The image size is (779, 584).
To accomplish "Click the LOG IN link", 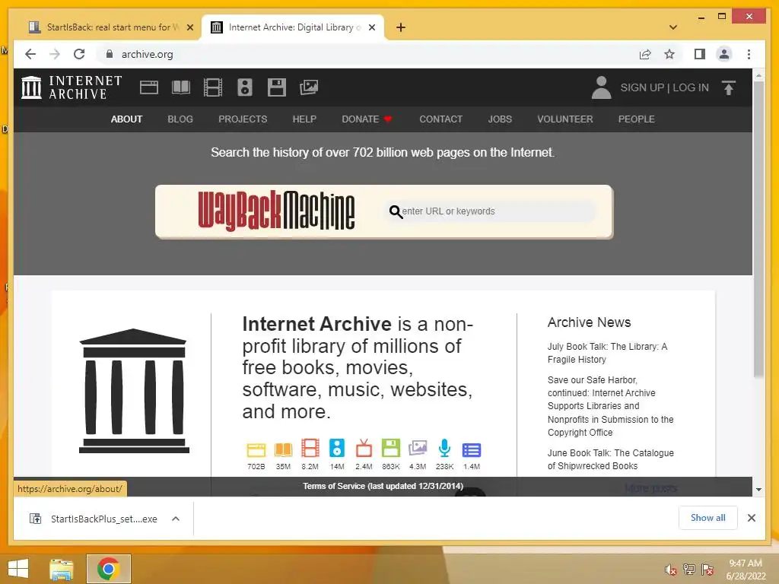I will coord(691,87).
